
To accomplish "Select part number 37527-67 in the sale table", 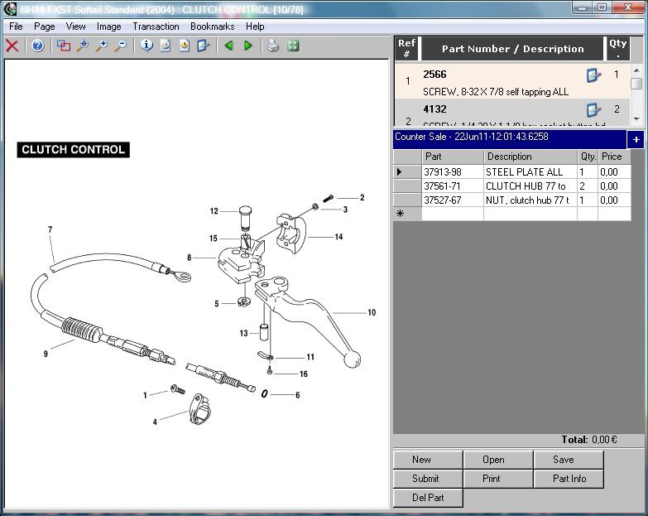I will coord(453,200).
